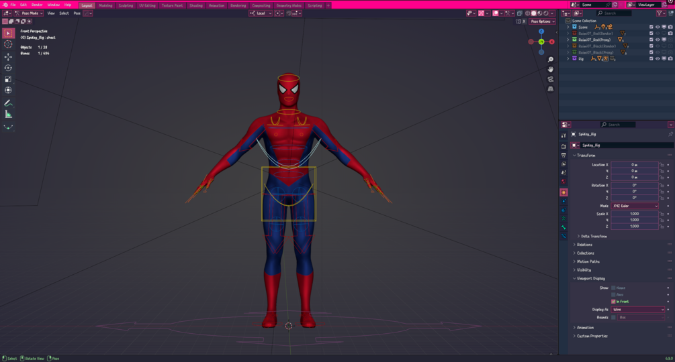
Task: Open the Render menu
Action: click(37, 5)
